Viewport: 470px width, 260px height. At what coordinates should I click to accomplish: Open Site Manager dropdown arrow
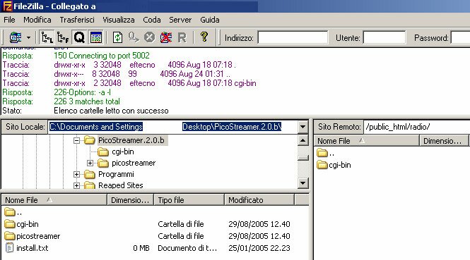28,37
